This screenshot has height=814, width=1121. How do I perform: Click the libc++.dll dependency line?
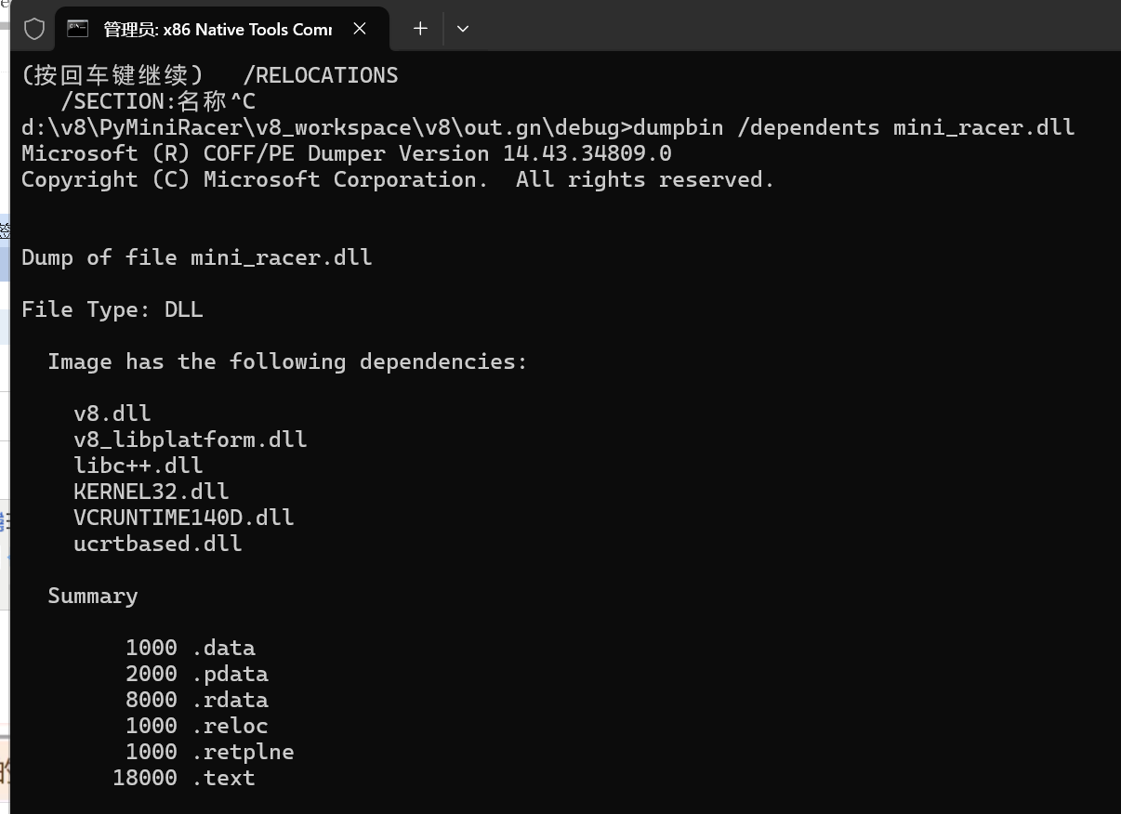(x=138, y=466)
